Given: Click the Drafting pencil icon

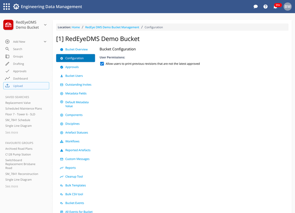Looking at the screenshot, I should [7, 64].
